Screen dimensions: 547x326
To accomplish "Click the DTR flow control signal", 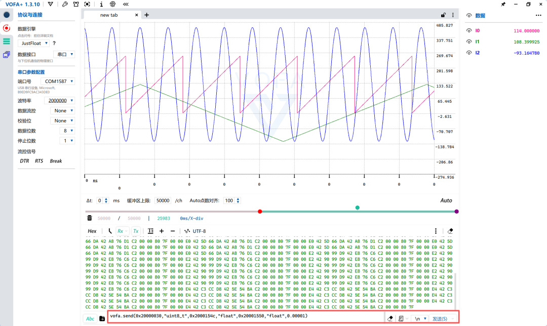I will pos(24,161).
